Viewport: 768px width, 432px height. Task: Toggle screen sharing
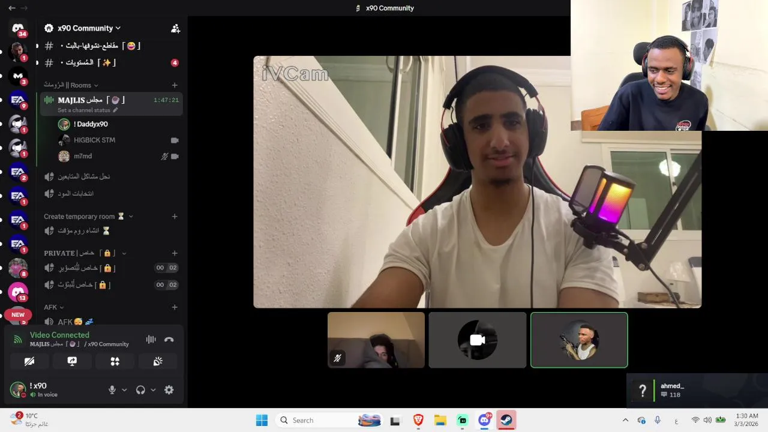72,361
